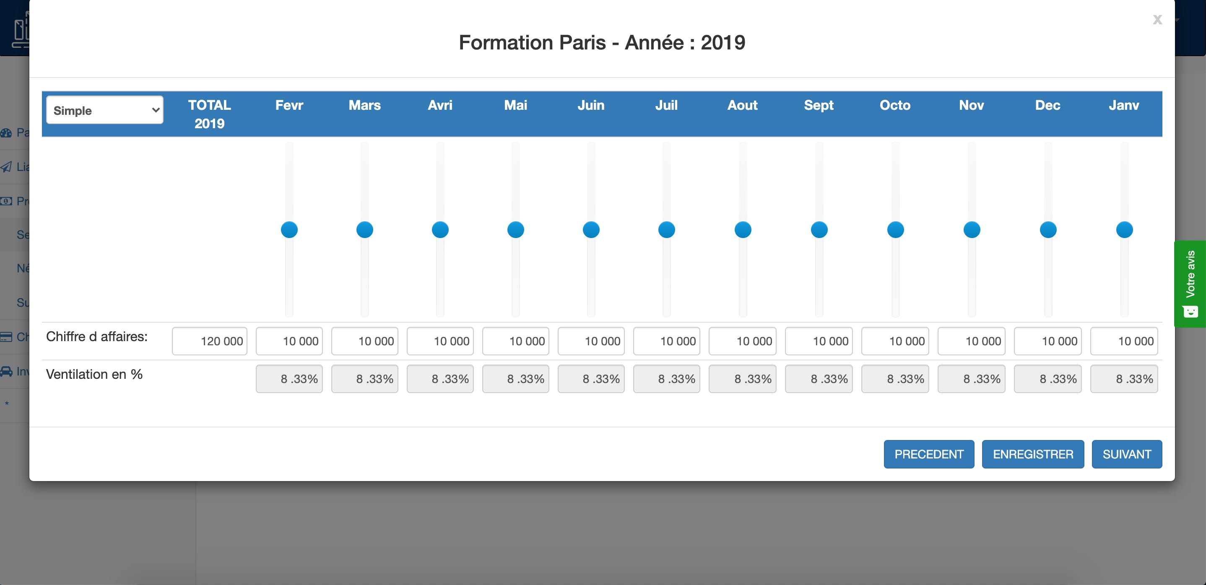Click the Dec slider handle

pos(1048,230)
